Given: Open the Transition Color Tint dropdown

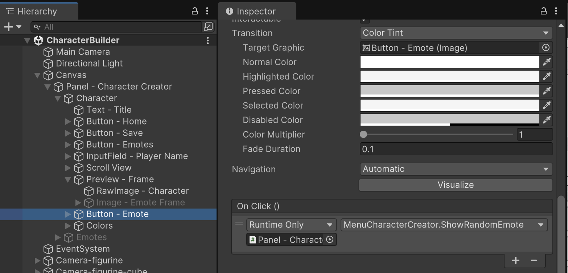Looking at the screenshot, I should click(456, 33).
